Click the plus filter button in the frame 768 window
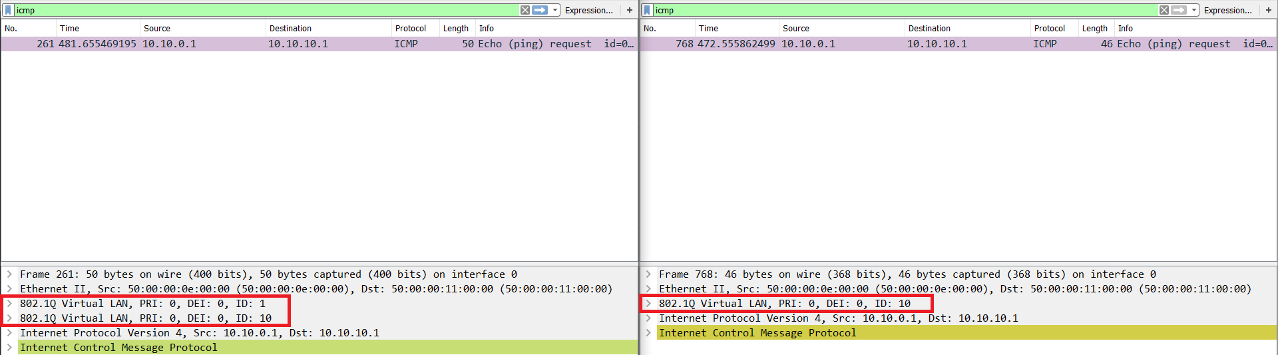The width and height of the screenshot is (1278, 355). [x=1268, y=10]
